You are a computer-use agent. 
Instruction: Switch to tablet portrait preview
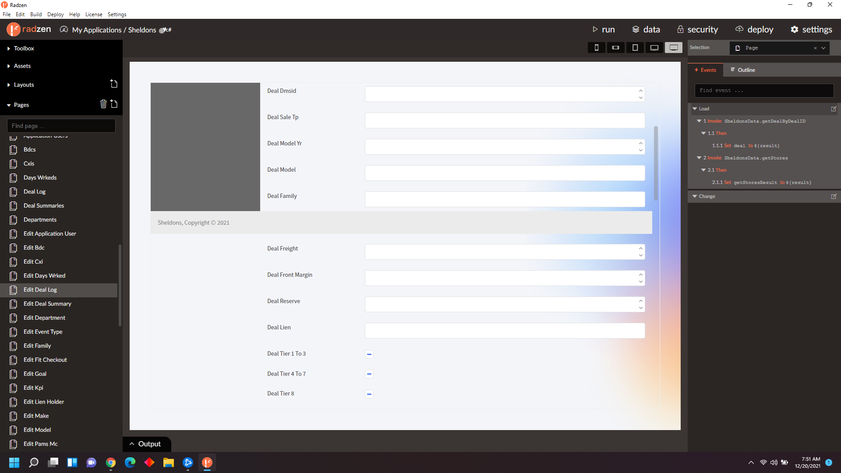click(x=635, y=47)
